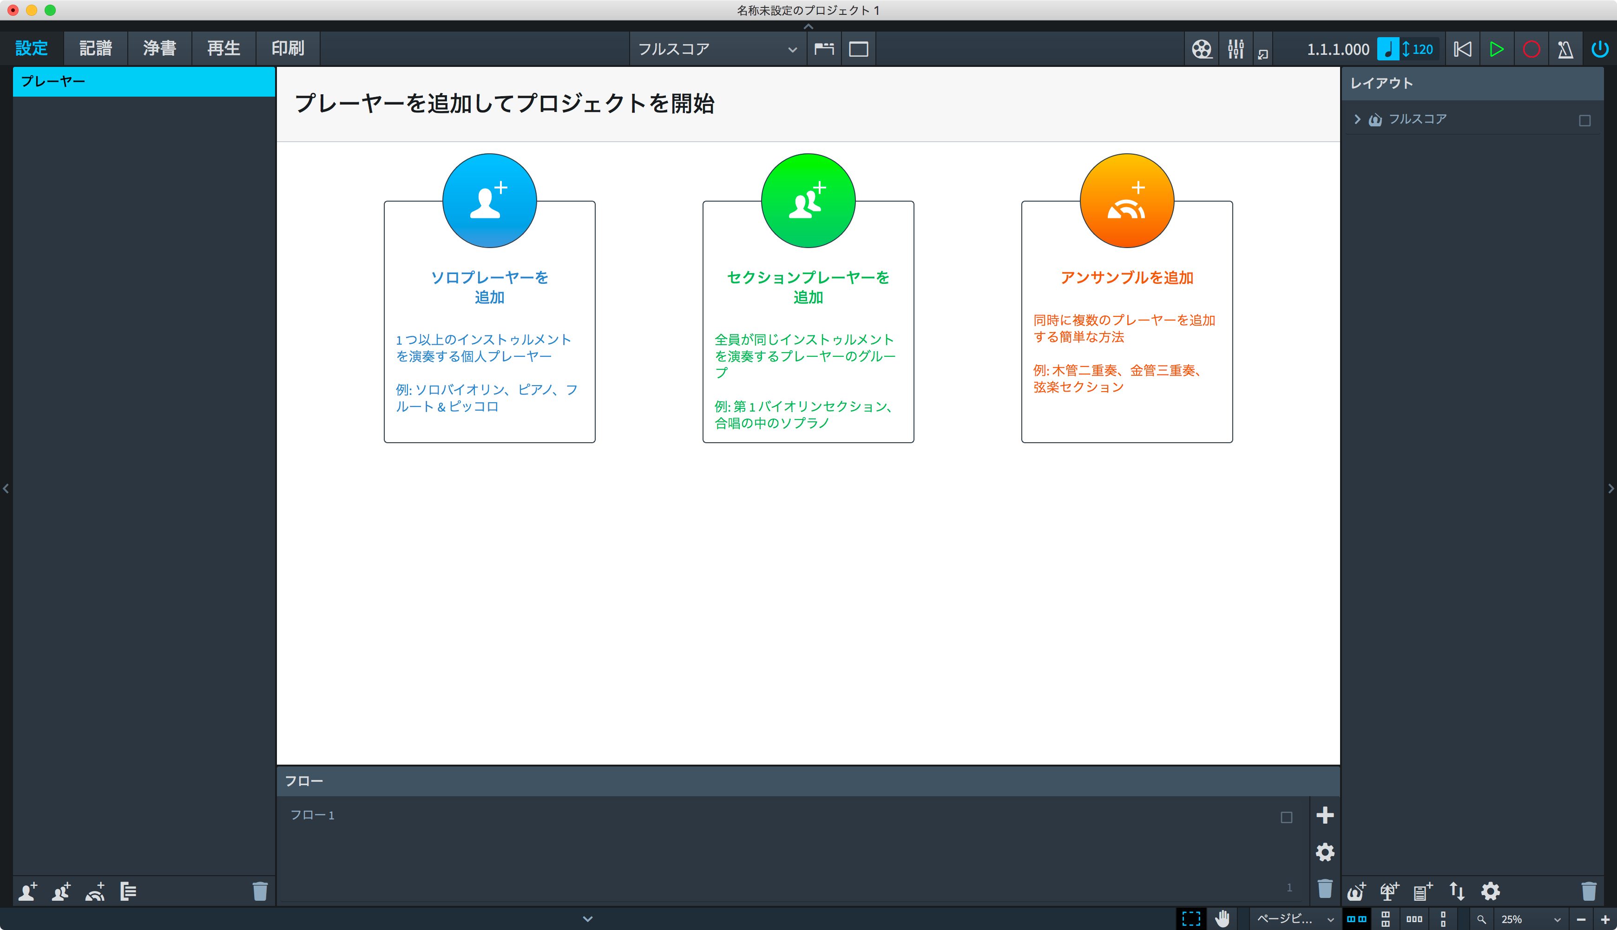This screenshot has height=930, width=1617.
Task: Select the marquee selection tool
Action: point(1191,919)
